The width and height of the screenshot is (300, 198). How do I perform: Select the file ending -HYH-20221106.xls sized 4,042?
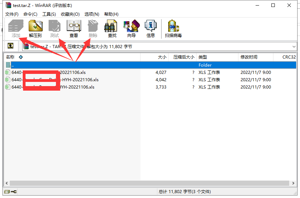tap(55, 79)
